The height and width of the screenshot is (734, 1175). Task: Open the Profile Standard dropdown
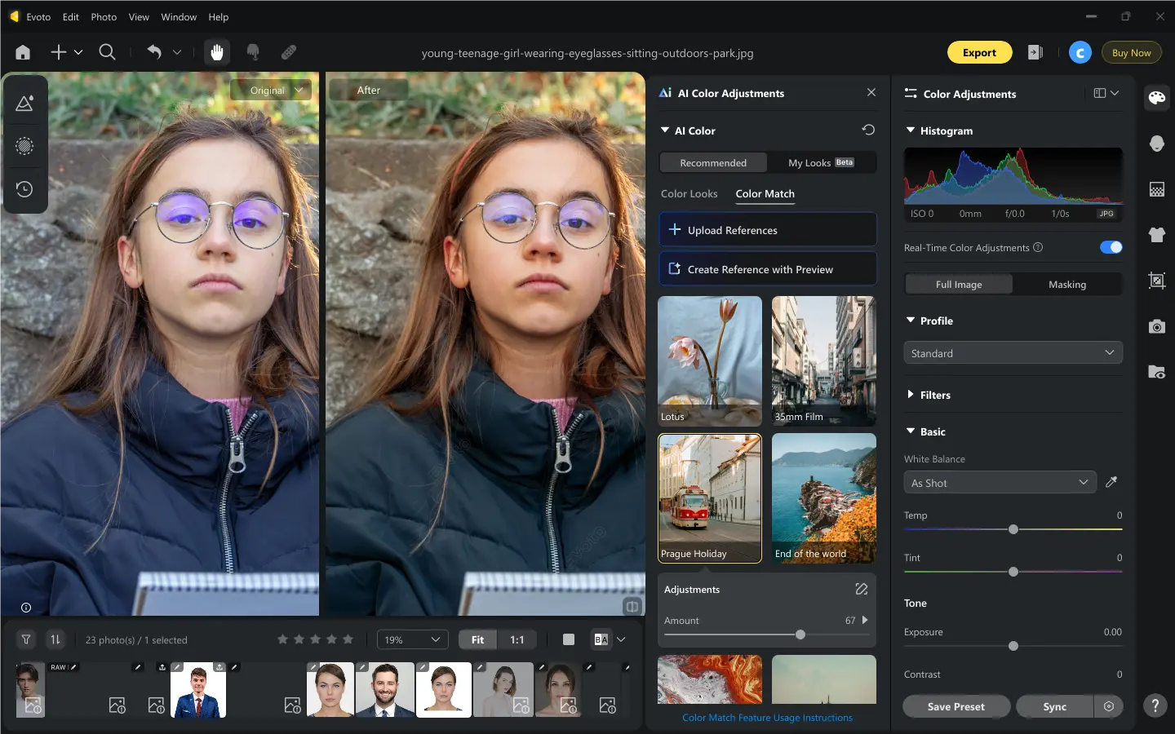coord(1013,352)
